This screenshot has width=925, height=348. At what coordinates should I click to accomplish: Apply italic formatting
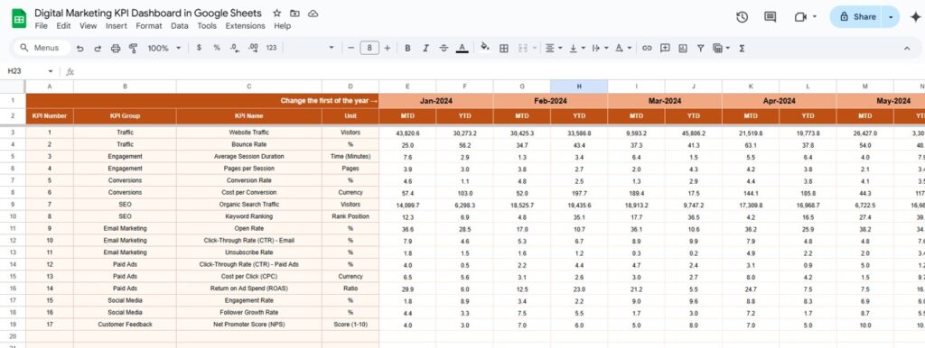425,49
